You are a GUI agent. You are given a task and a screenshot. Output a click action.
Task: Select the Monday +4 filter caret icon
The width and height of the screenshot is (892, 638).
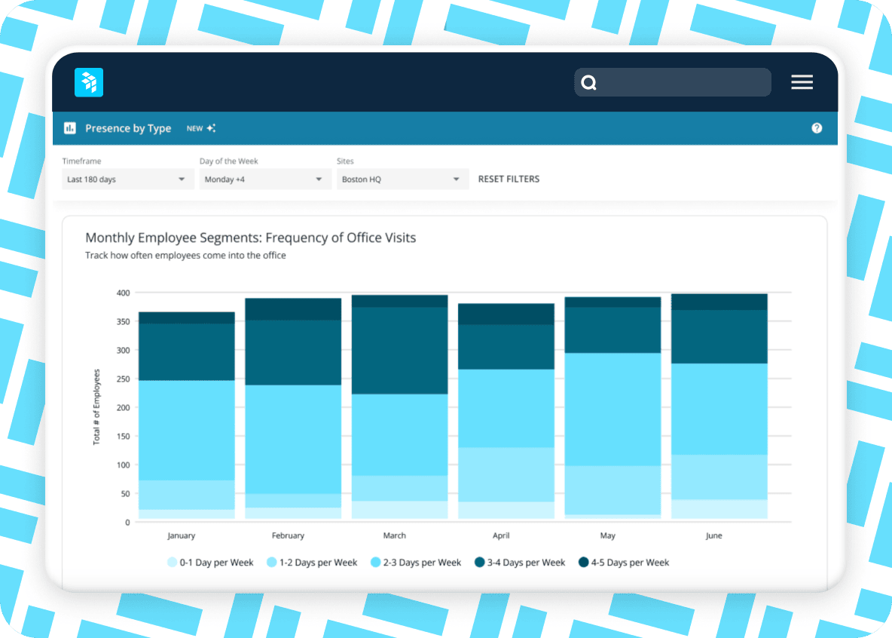click(x=318, y=179)
